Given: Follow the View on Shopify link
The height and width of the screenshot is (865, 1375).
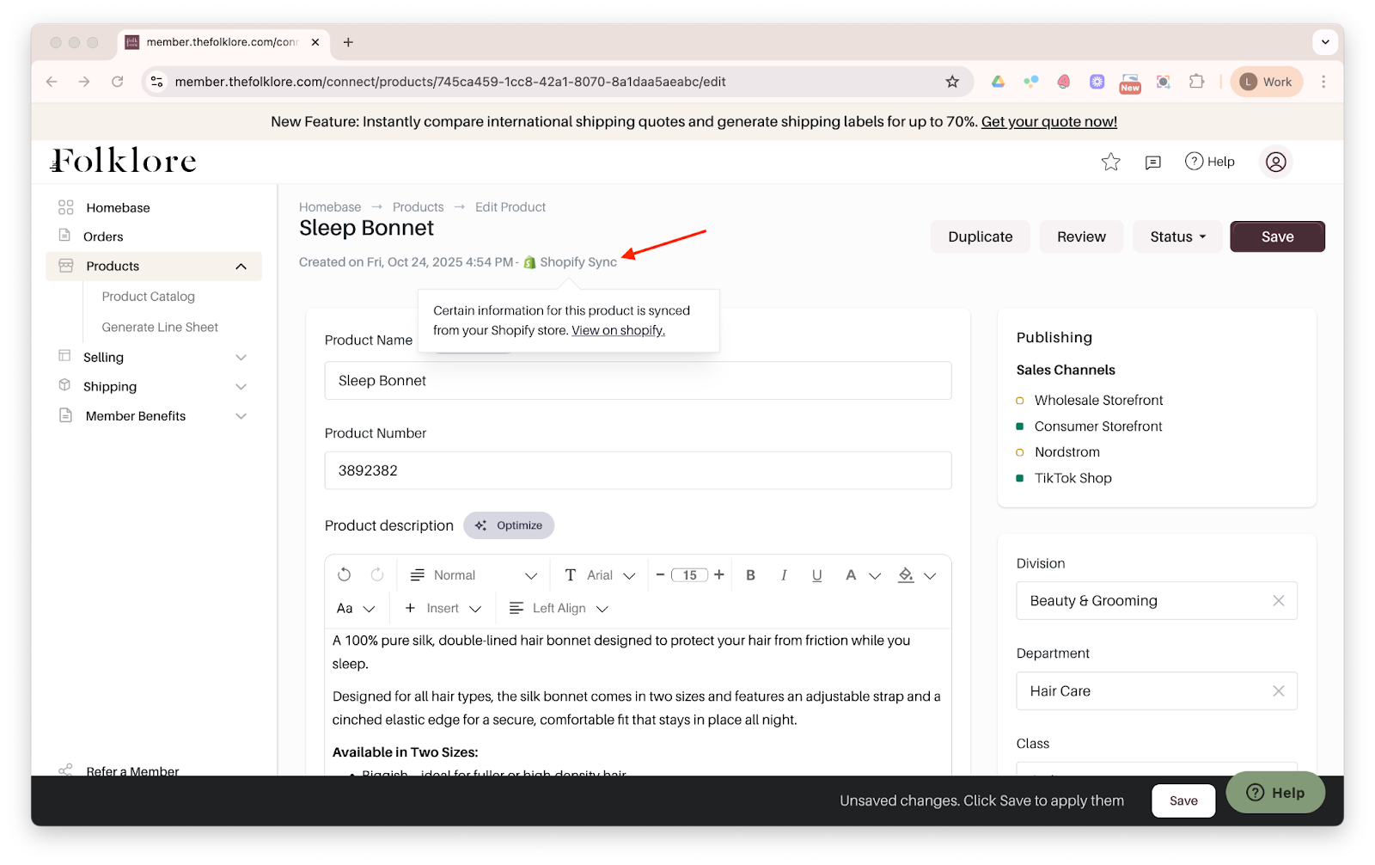Looking at the screenshot, I should 618,331.
